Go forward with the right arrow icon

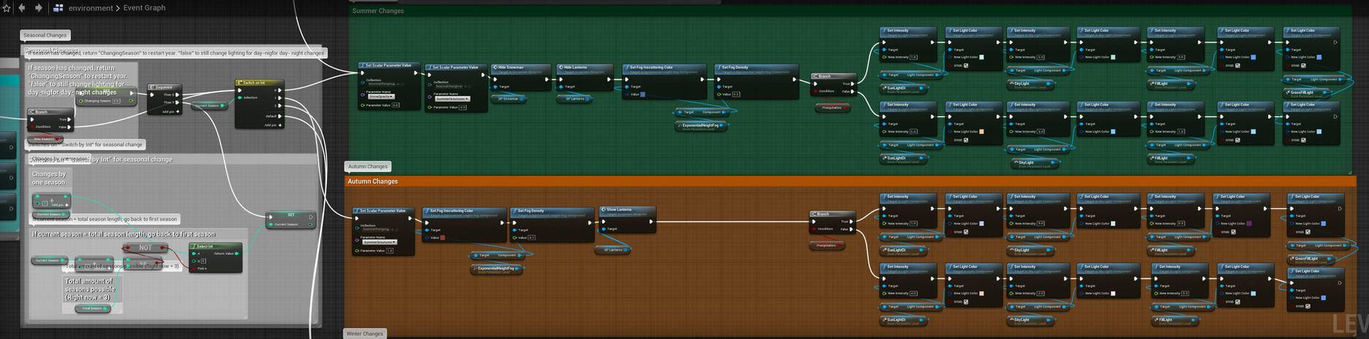pyautogui.click(x=39, y=8)
